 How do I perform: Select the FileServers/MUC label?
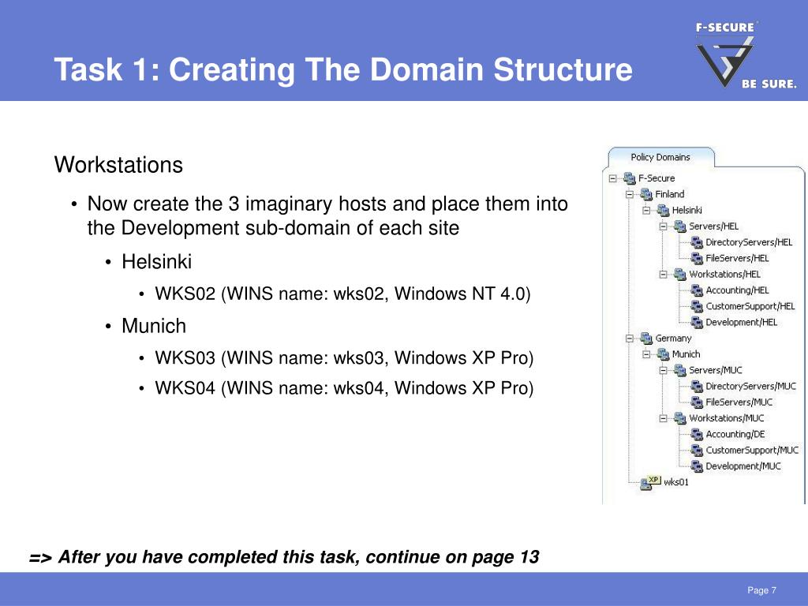click(739, 402)
